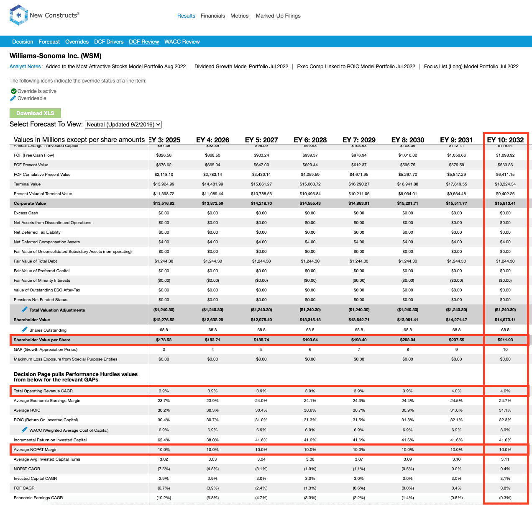
Task: Click the $18,324.34 terminal value cell
Action: 505,184
